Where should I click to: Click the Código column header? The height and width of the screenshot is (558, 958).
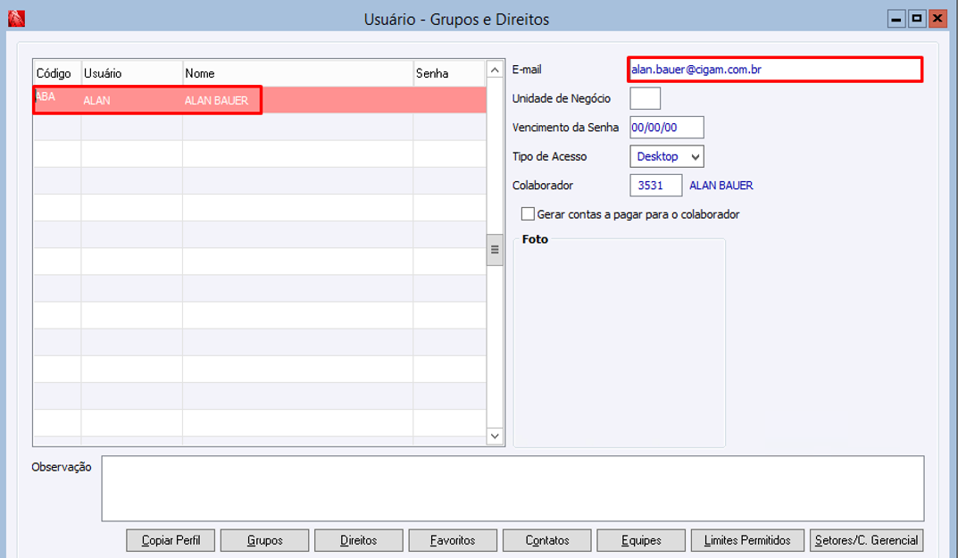[57, 73]
